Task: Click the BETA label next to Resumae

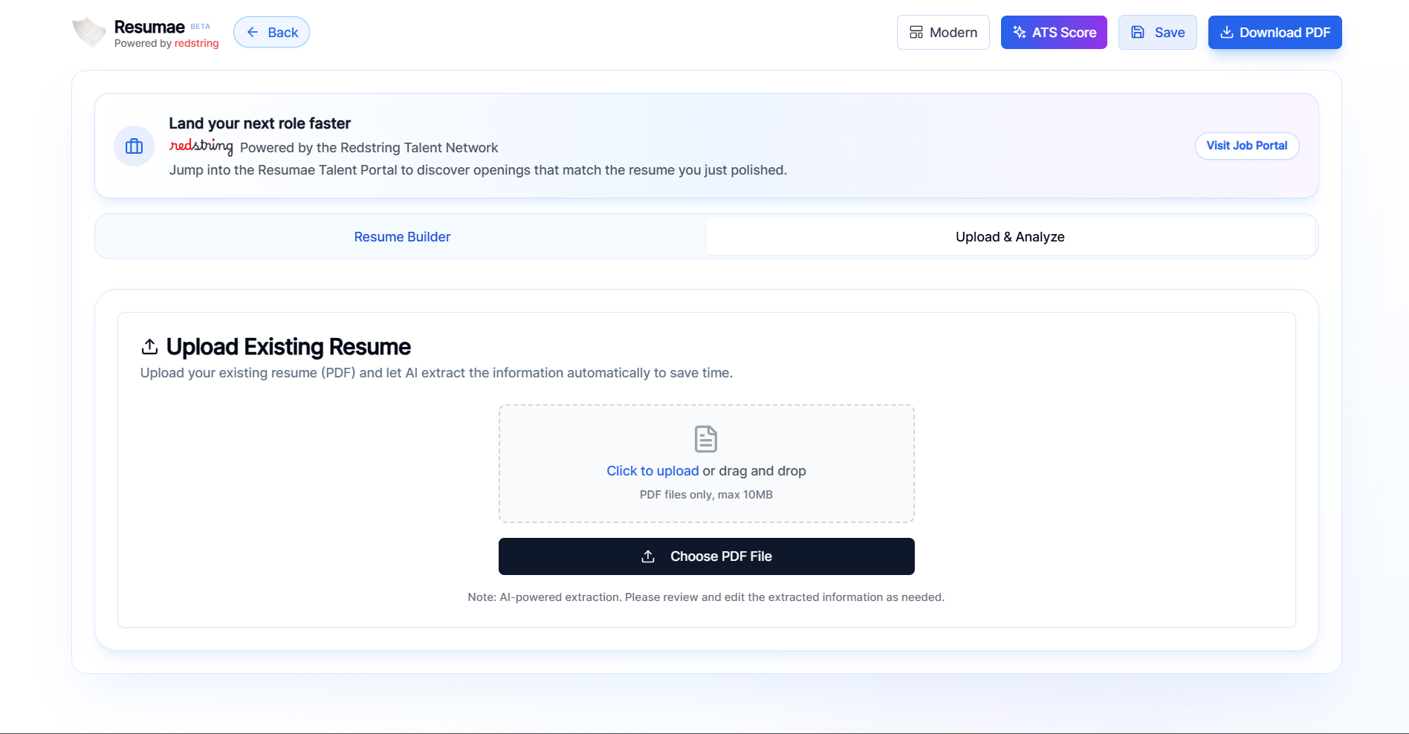Action: [199, 25]
